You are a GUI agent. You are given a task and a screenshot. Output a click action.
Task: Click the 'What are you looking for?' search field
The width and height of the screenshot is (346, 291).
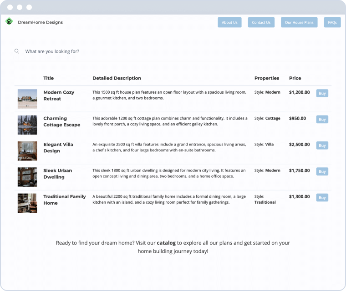point(173,51)
